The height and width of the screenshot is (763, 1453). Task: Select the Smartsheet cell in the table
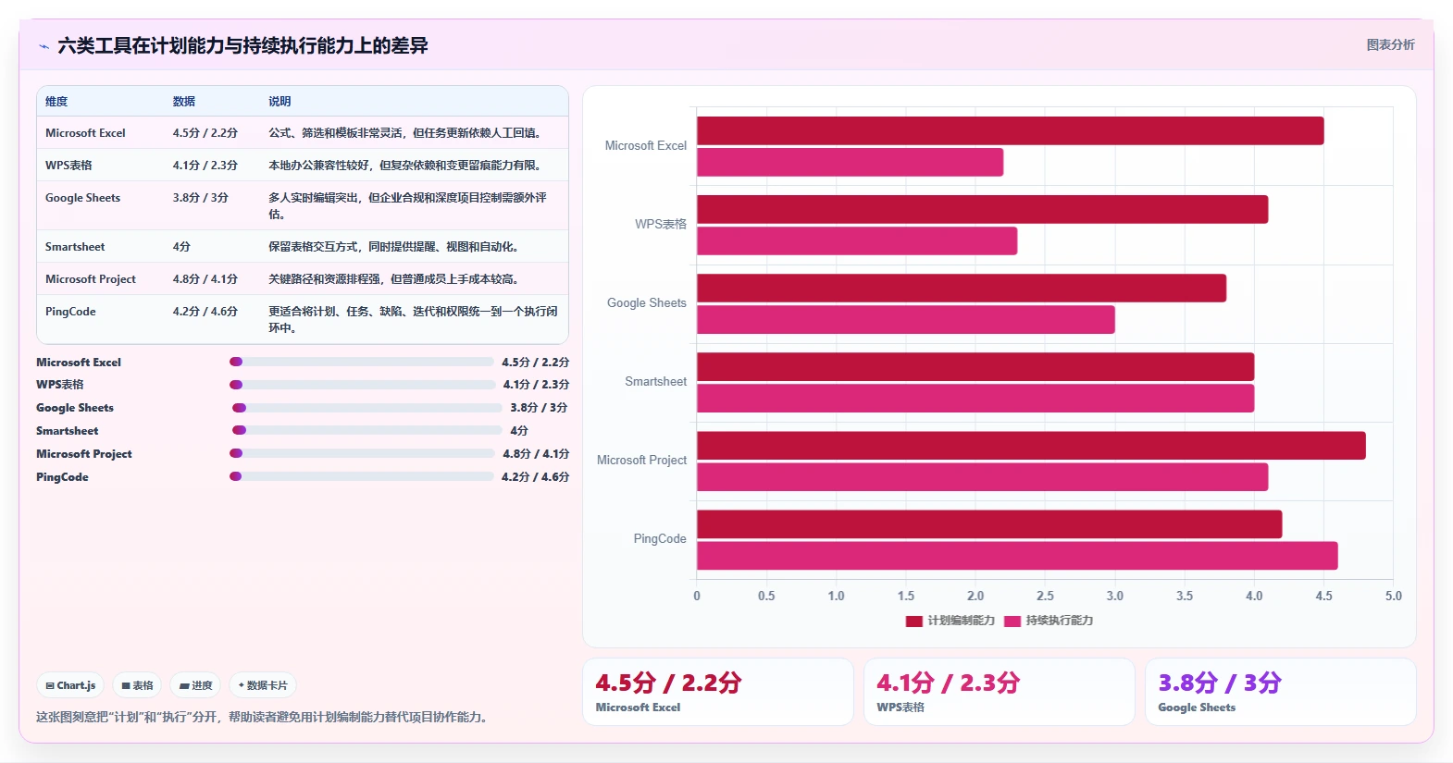[75, 247]
